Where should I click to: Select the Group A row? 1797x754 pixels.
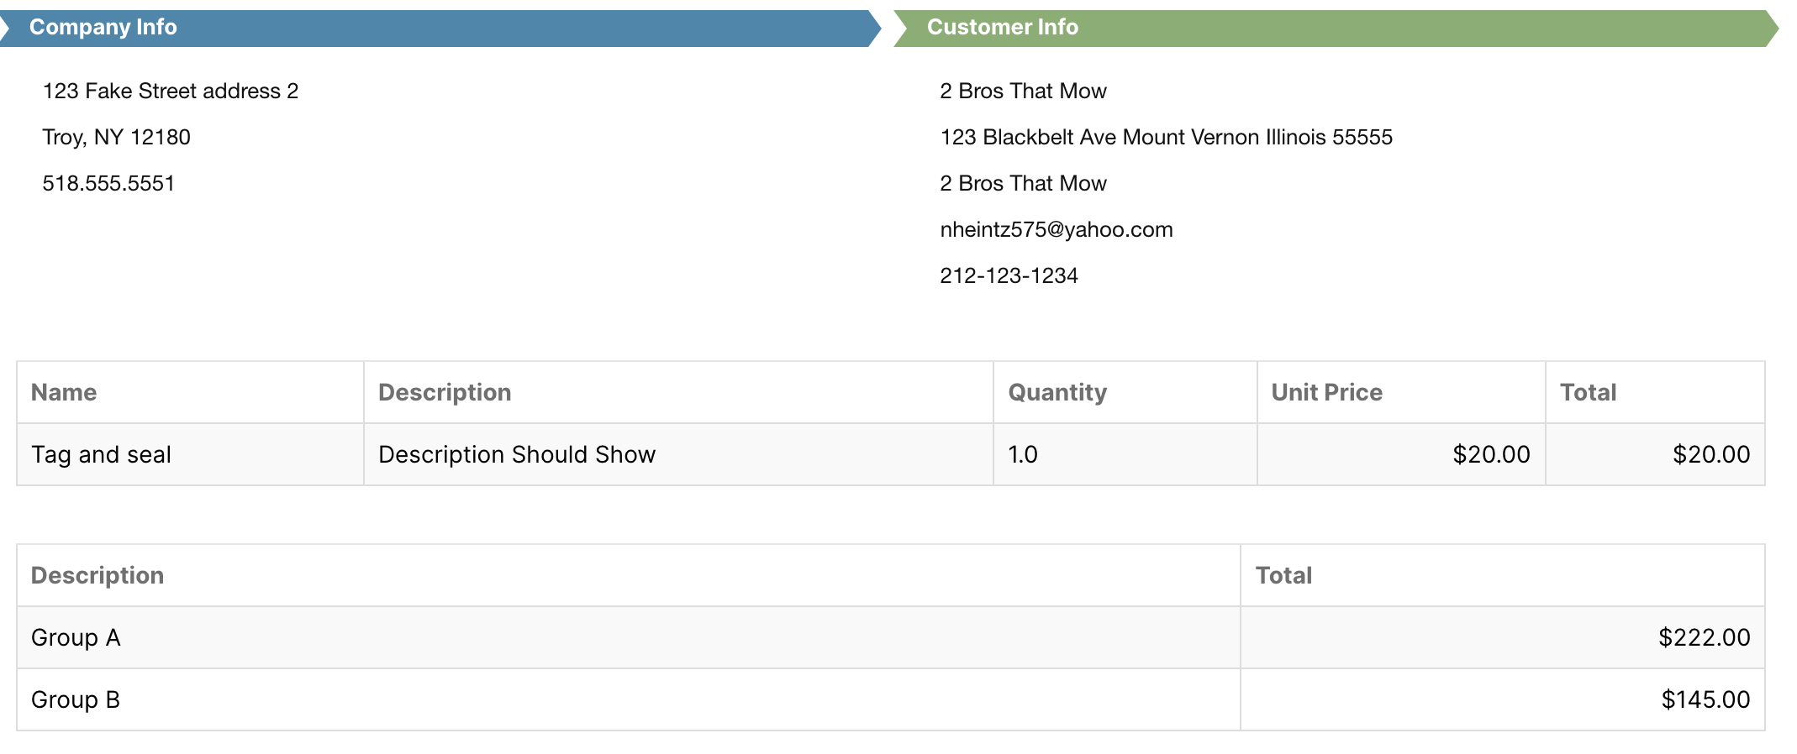(891, 637)
